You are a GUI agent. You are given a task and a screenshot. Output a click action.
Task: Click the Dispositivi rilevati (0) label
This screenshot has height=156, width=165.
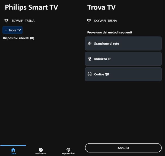click(x=18, y=38)
